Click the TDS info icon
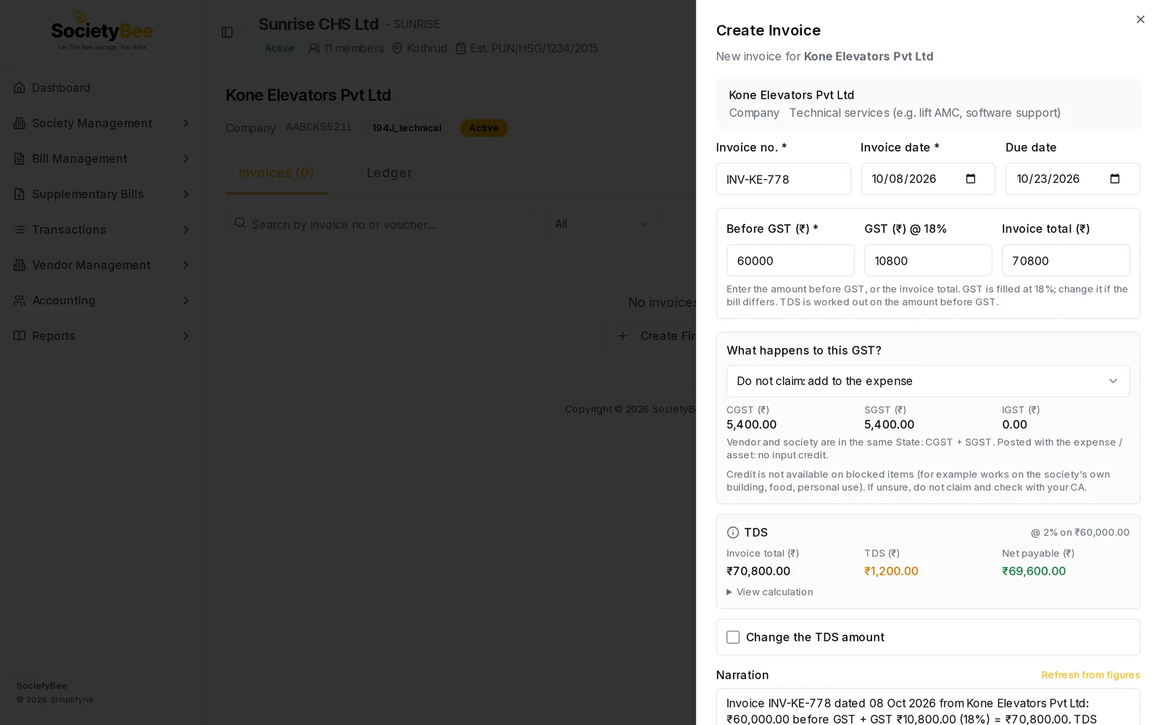Viewport: 1160px width, 725px height. pos(733,532)
